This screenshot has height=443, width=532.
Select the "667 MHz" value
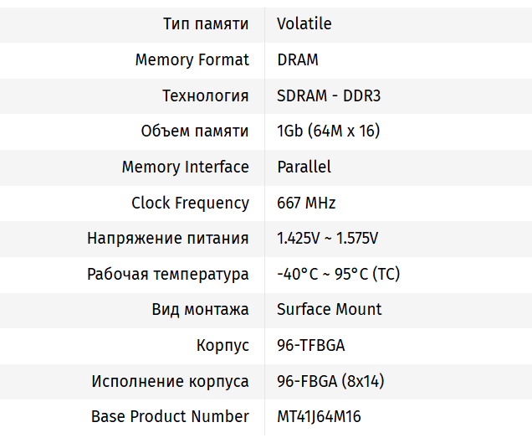pos(306,203)
